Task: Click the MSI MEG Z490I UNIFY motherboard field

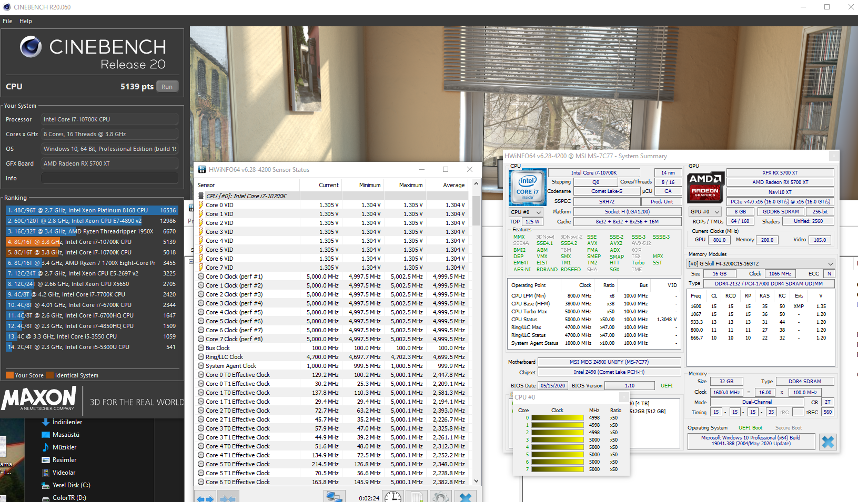Action: tap(609, 362)
